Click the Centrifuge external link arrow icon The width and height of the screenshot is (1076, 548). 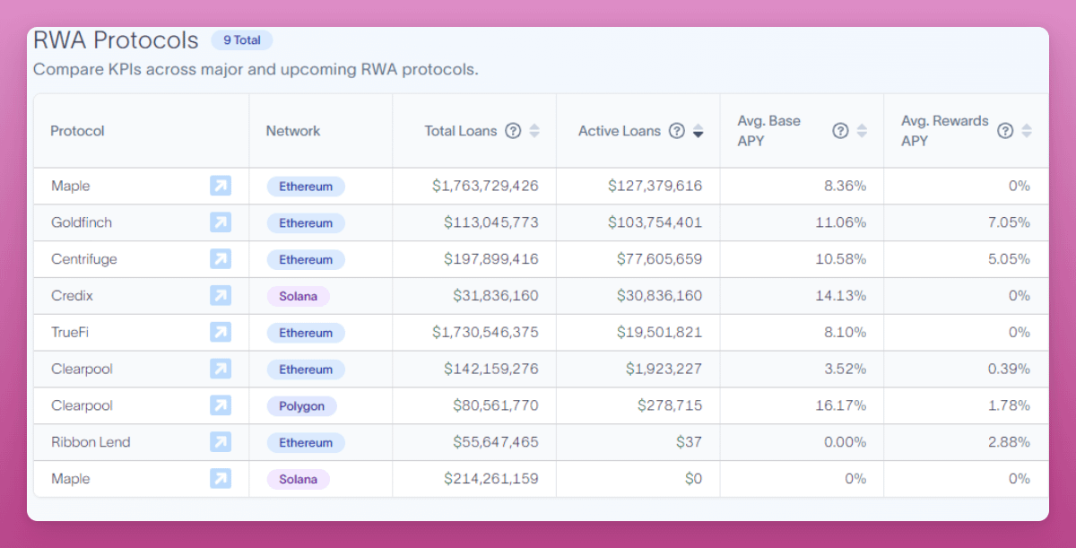coord(220,259)
